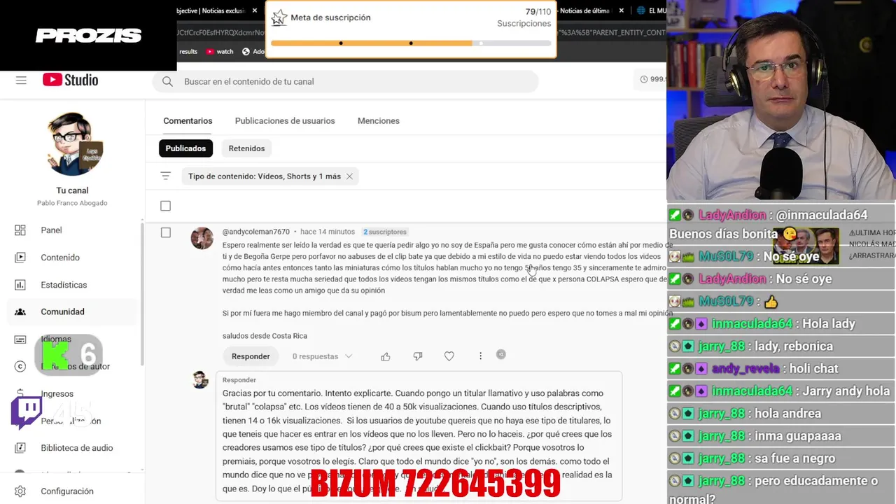Open the Panel sidebar icon

point(20,230)
